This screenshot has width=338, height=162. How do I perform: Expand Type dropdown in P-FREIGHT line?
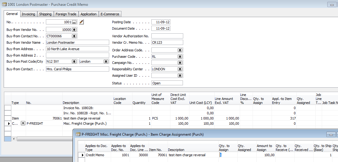[23, 123]
